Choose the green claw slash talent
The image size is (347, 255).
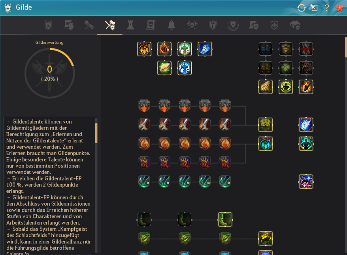point(164,68)
